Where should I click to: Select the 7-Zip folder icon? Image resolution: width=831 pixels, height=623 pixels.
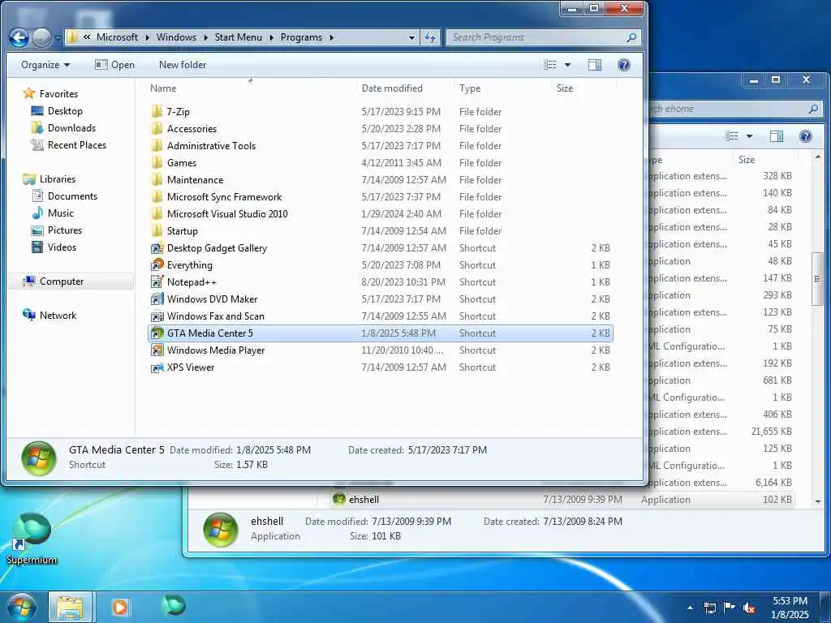tap(157, 111)
